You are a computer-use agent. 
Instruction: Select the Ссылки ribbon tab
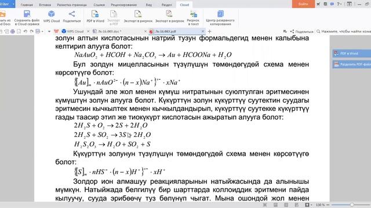coord(99,5)
